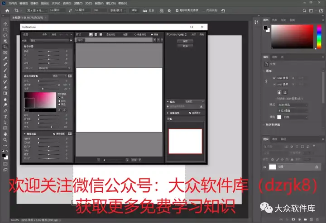Select the Frame tool
Screen dimensions: 326x223
pyautogui.click(x=5, y=53)
